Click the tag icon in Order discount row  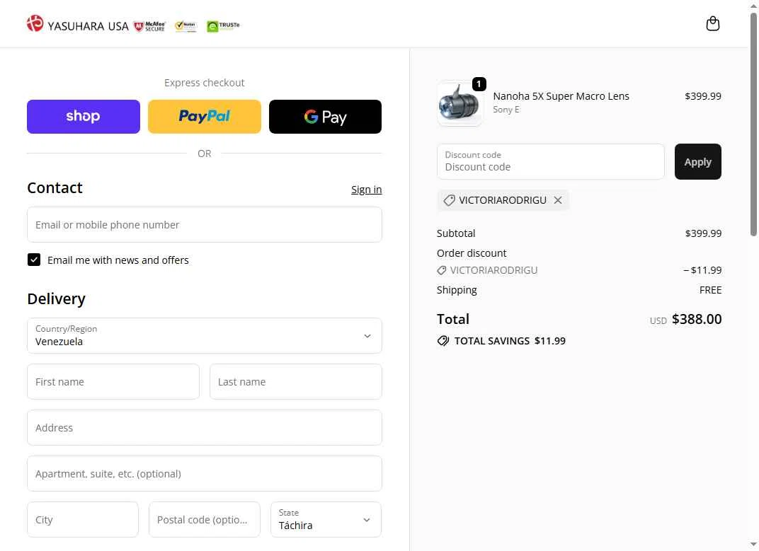click(442, 270)
